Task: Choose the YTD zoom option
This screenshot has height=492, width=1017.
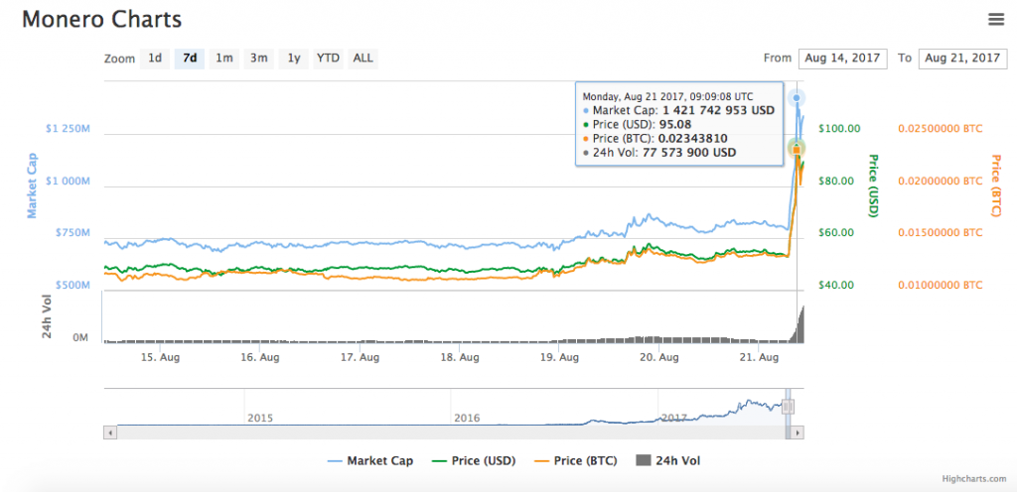Action: pyautogui.click(x=328, y=59)
